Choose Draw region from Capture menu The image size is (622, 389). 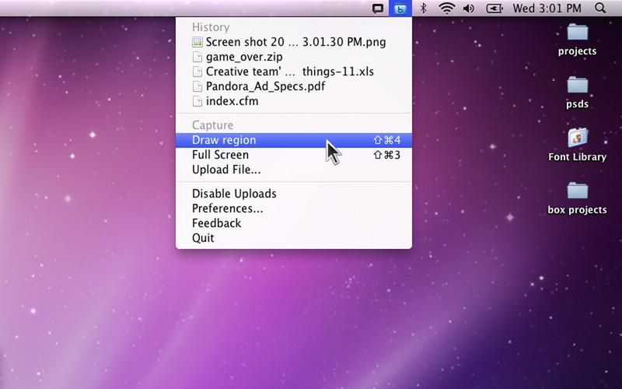point(224,140)
